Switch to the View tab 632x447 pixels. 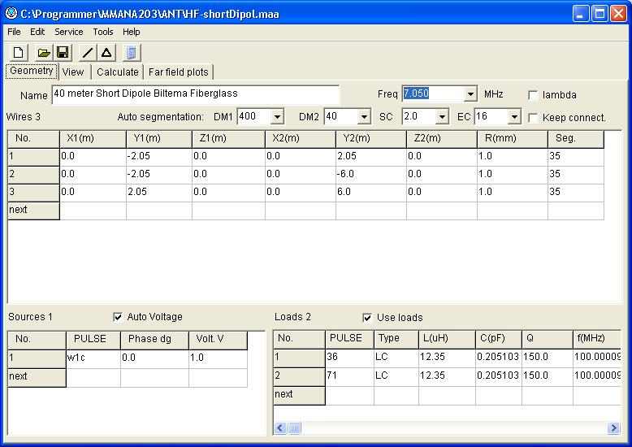pos(73,72)
